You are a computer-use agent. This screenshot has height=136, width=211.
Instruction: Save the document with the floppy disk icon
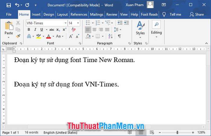tap(9, 5)
